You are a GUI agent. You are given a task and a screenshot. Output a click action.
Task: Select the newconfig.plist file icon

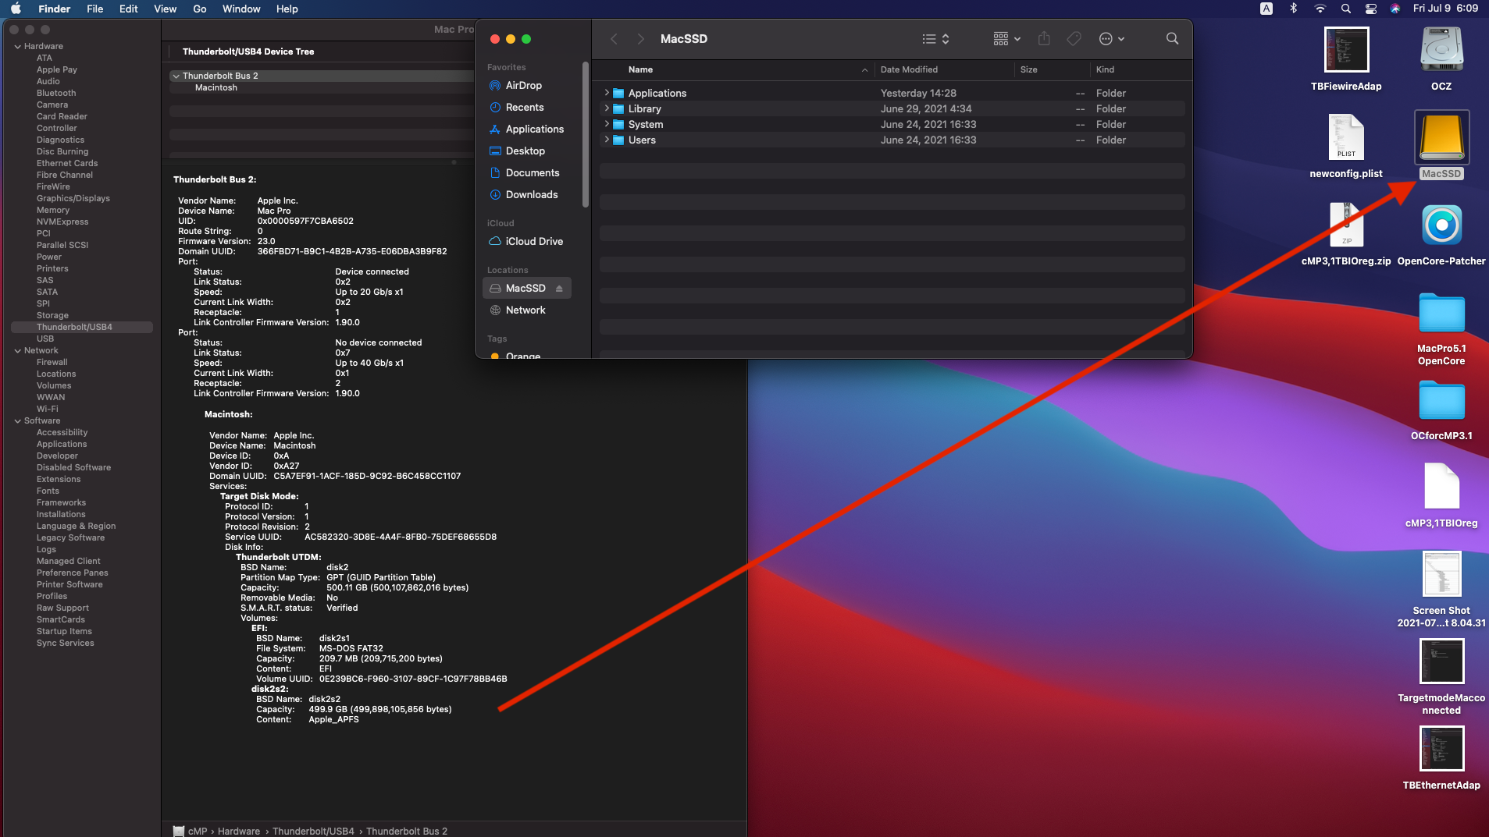pos(1346,137)
